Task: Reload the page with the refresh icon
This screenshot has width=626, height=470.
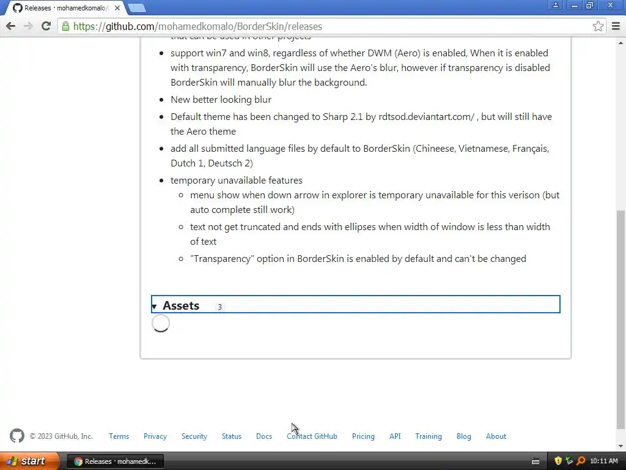Action: pyautogui.click(x=46, y=26)
